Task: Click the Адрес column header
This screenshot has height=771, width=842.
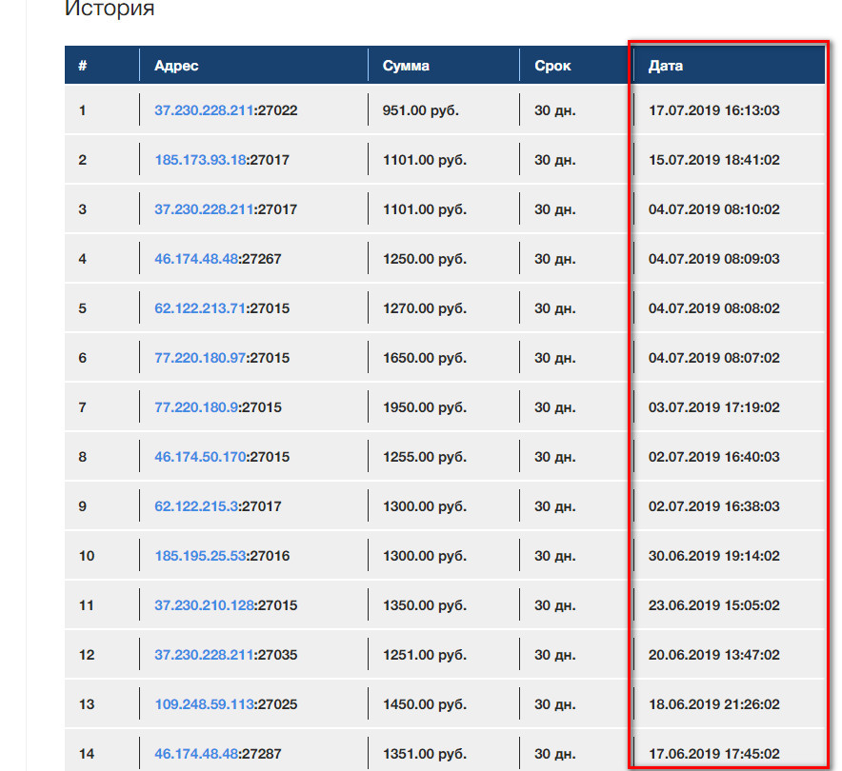Action: [176, 66]
